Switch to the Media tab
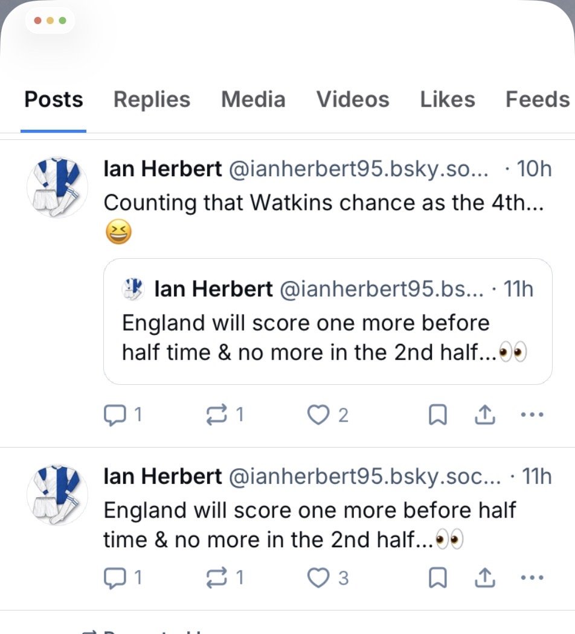Image resolution: width=575 pixels, height=634 pixels. 253,100
